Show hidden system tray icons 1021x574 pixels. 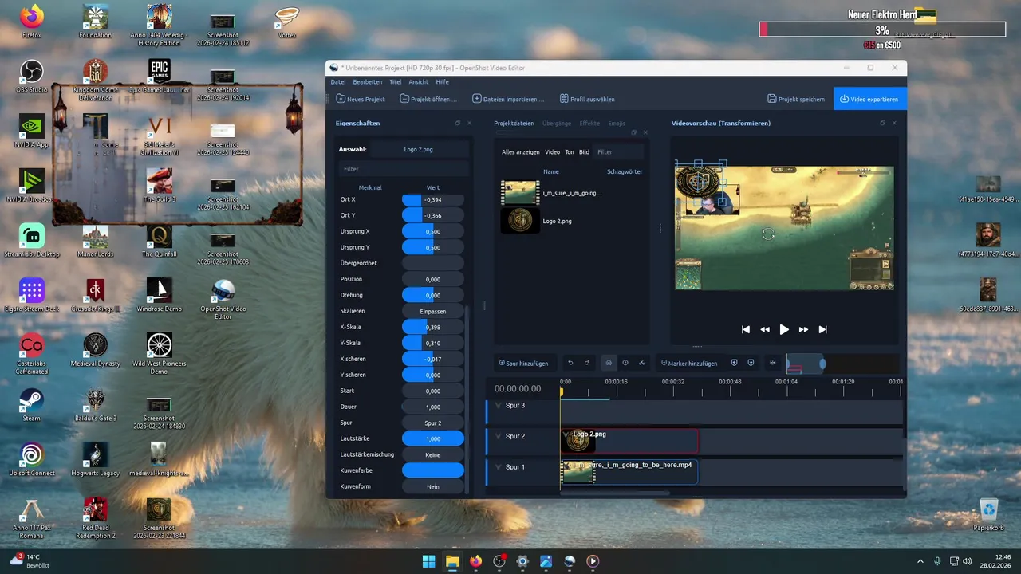pyautogui.click(x=920, y=561)
